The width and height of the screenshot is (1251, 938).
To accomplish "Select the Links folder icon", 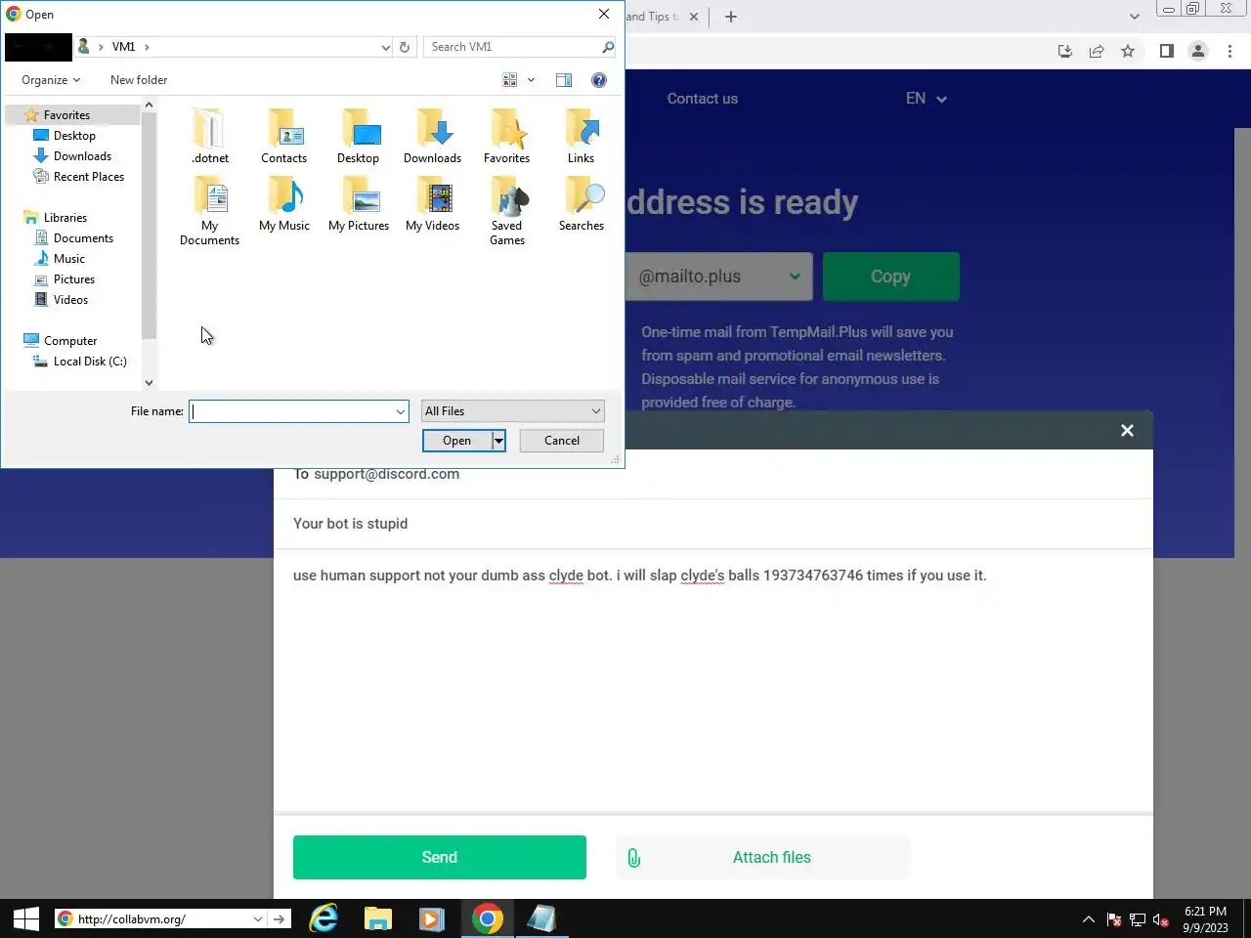I will (582, 136).
